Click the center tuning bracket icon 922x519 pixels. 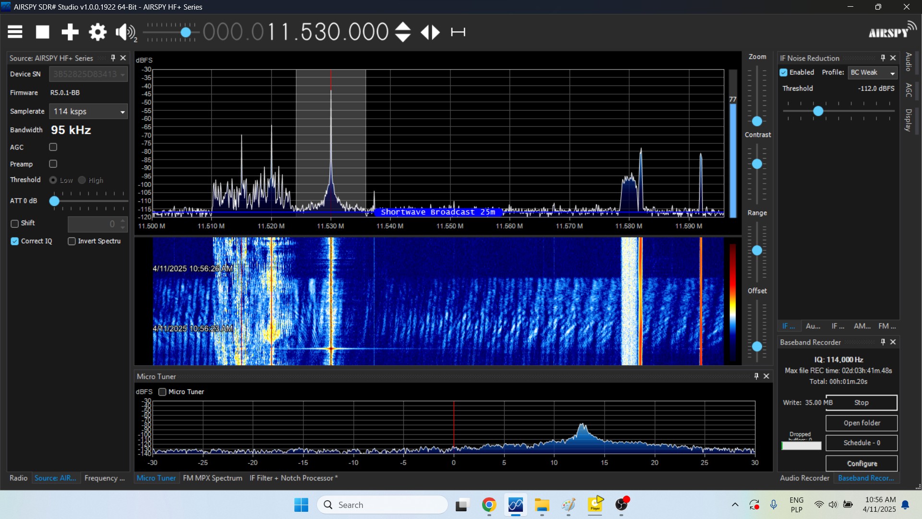click(458, 32)
